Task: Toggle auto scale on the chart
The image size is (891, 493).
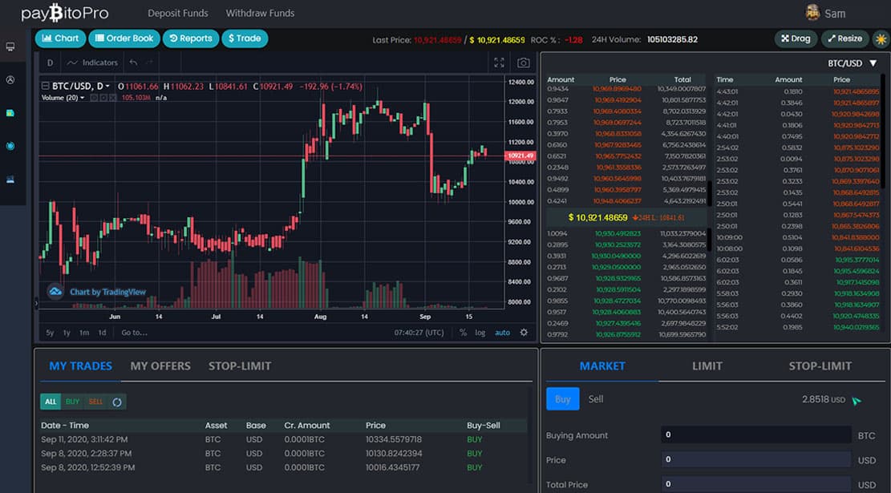Action: (x=502, y=333)
